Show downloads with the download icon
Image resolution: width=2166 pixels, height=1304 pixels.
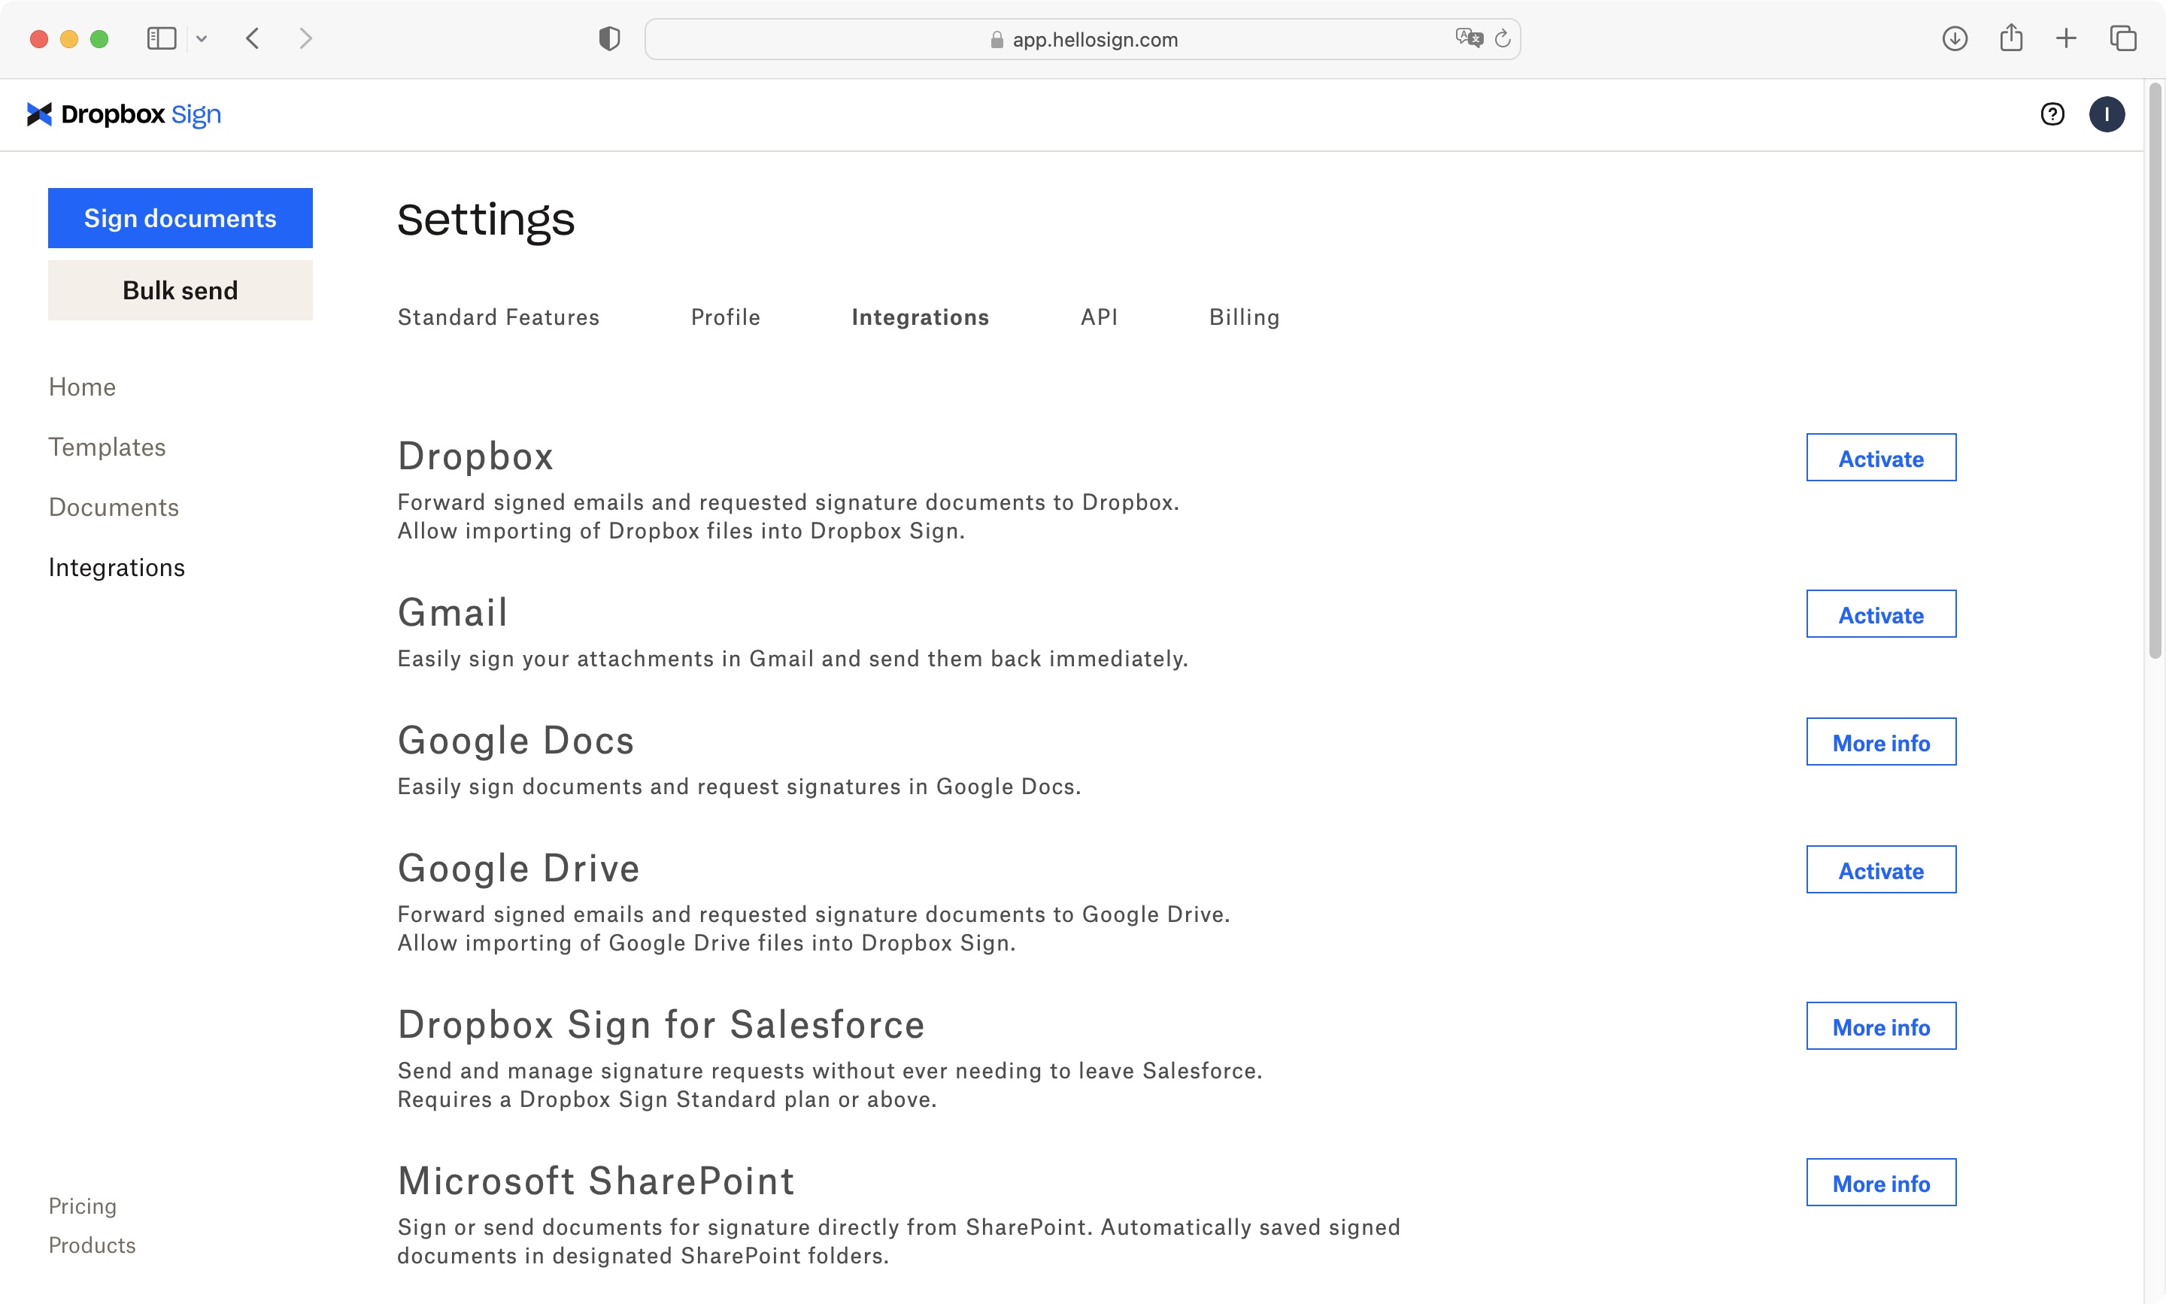(x=1954, y=38)
